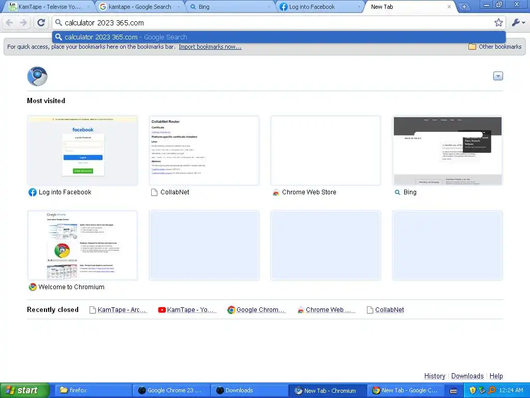Image resolution: width=530 pixels, height=398 pixels.
Task: Click the Log into Facebook title link
Action: click(65, 192)
